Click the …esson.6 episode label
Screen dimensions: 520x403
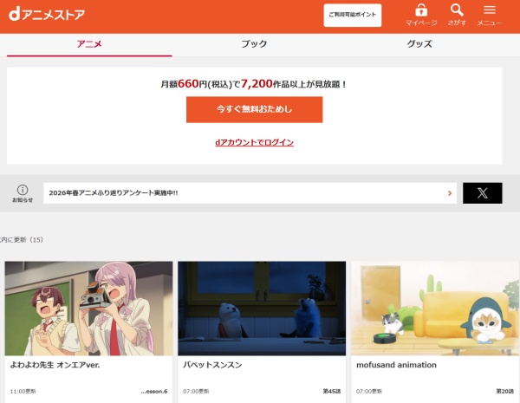click(154, 392)
